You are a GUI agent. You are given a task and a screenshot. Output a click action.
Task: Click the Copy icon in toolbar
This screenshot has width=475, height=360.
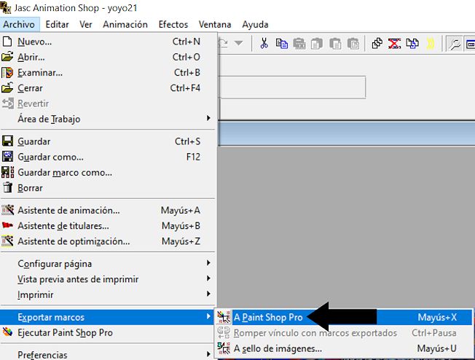pyautogui.click(x=282, y=44)
